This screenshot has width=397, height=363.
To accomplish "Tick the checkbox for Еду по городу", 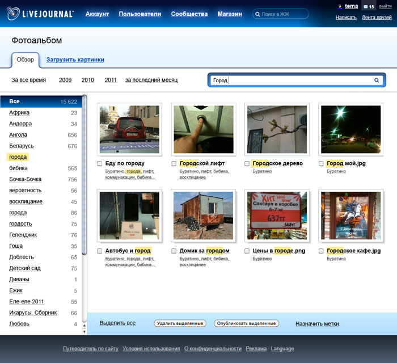I will pyautogui.click(x=100, y=163).
